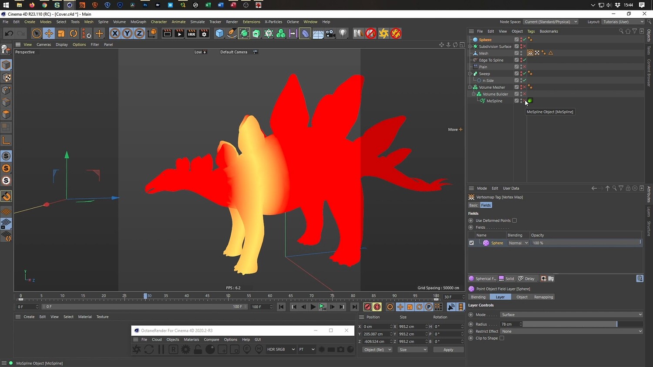Click the Play Sound speaker icon
The width and height of the screenshot is (653, 367).
(x=451, y=307)
